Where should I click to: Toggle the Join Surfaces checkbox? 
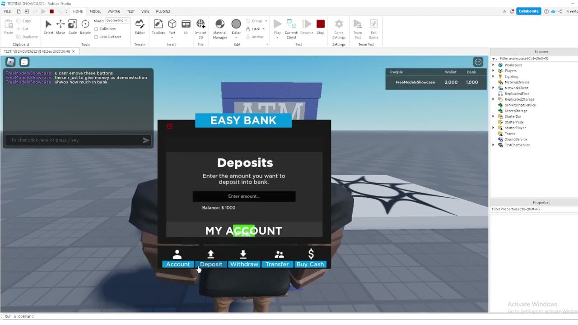[x=96, y=37]
